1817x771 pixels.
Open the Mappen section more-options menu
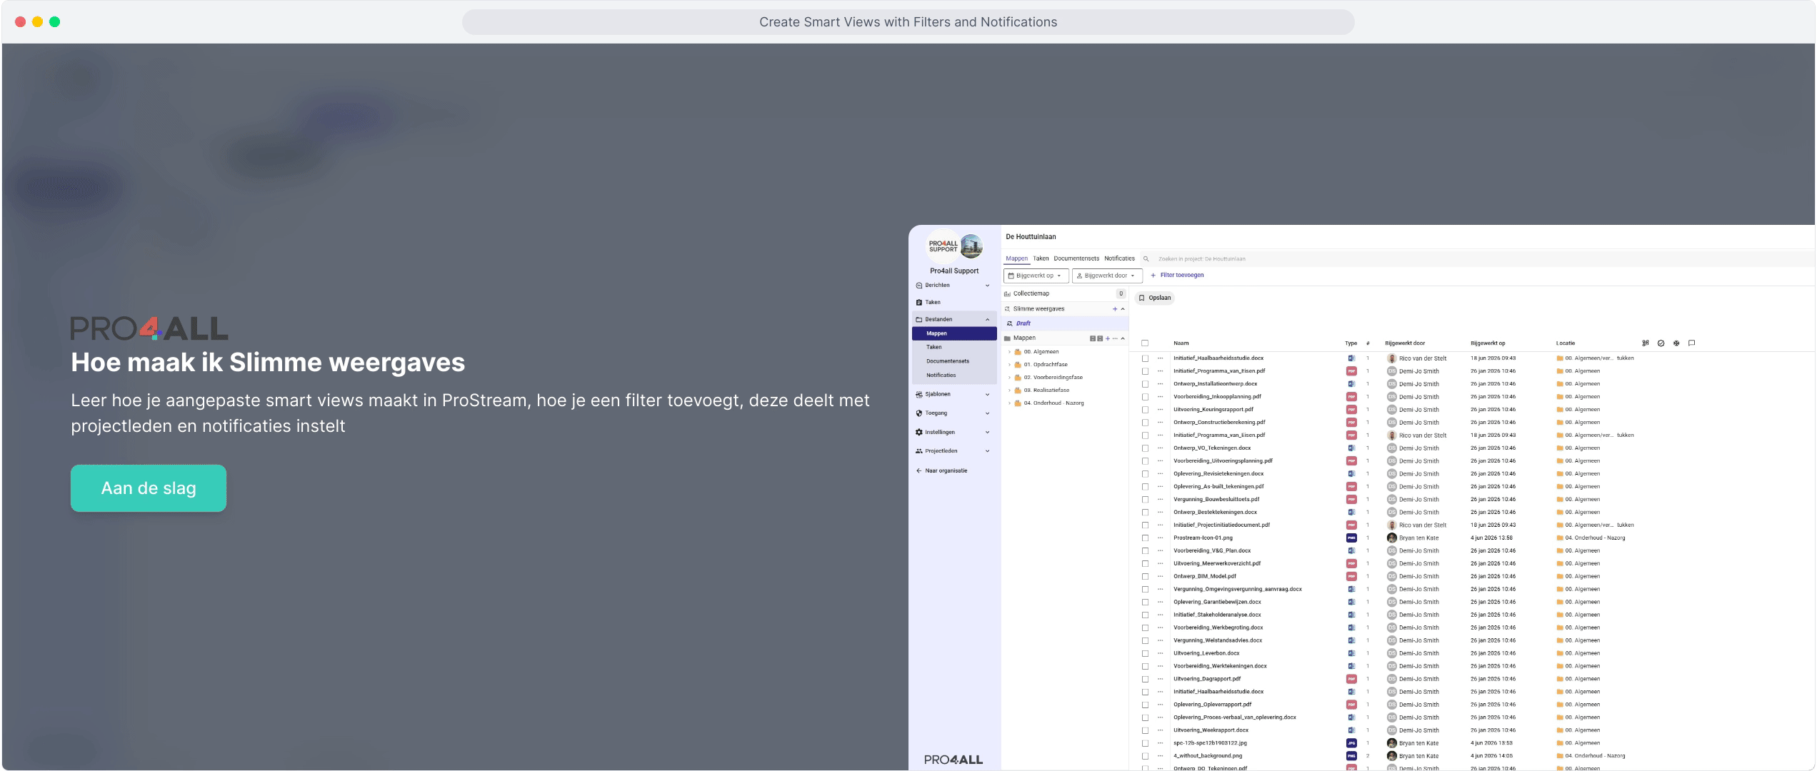tap(1115, 339)
